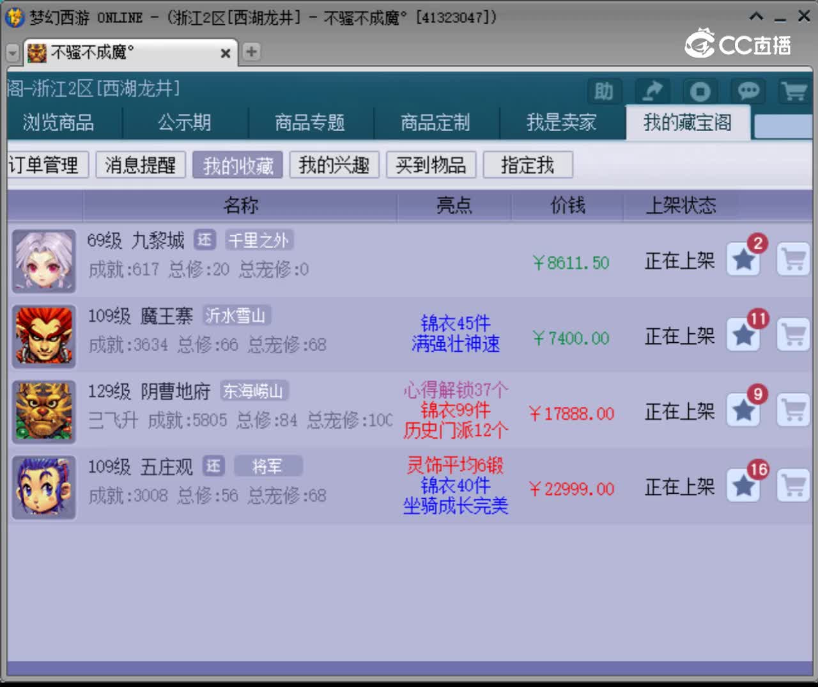818x687 pixels.
Task: Open the chat bubble message icon
Action: pyautogui.click(x=748, y=91)
